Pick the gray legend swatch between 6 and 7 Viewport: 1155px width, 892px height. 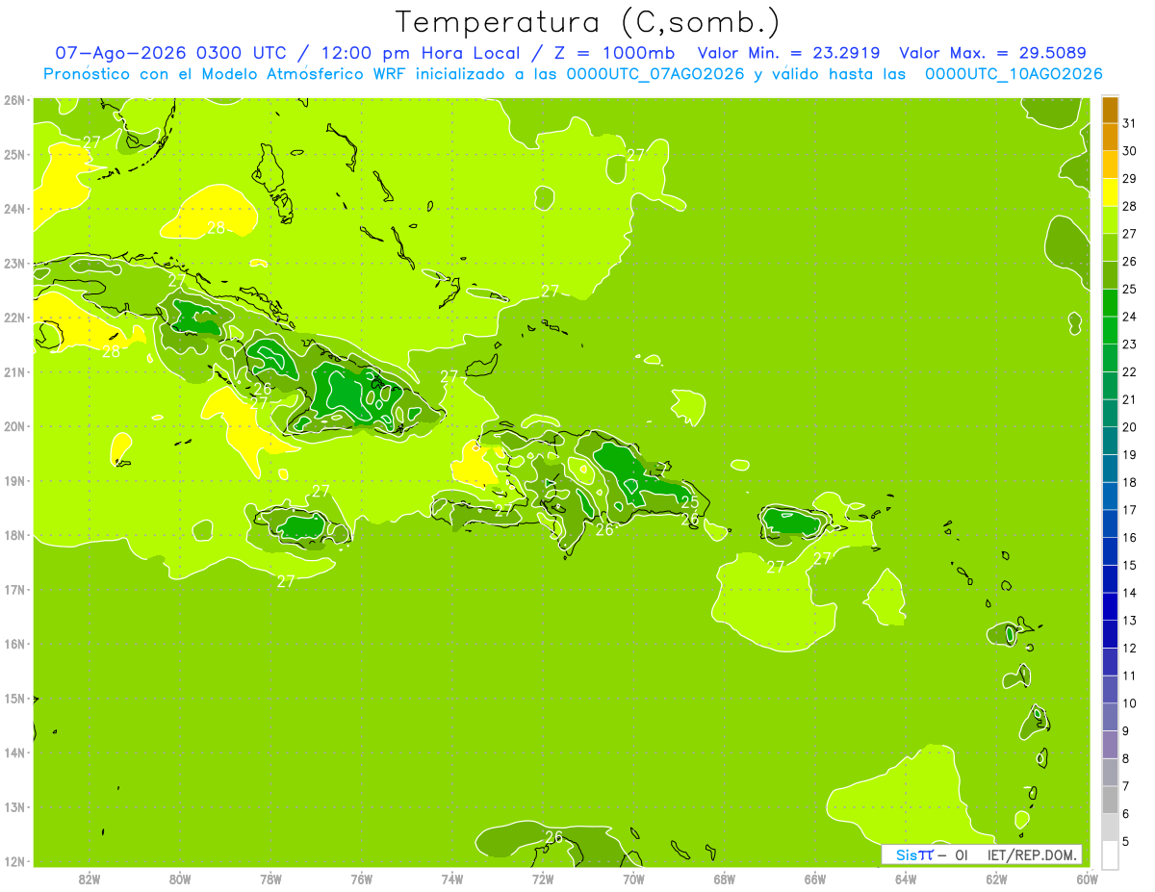1111,800
